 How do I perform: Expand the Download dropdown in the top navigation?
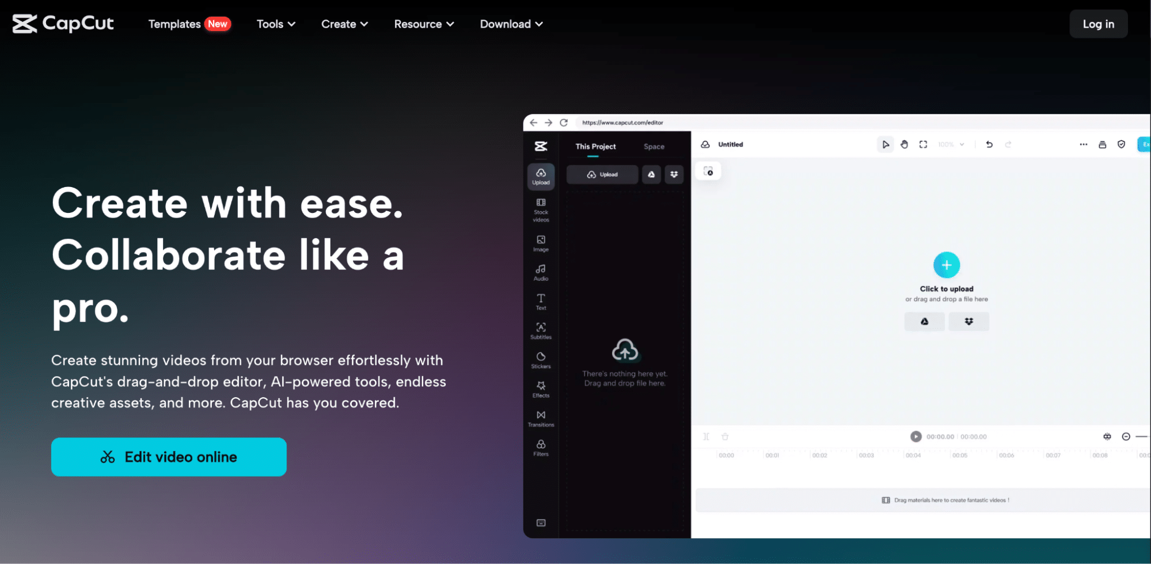click(x=511, y=24)
